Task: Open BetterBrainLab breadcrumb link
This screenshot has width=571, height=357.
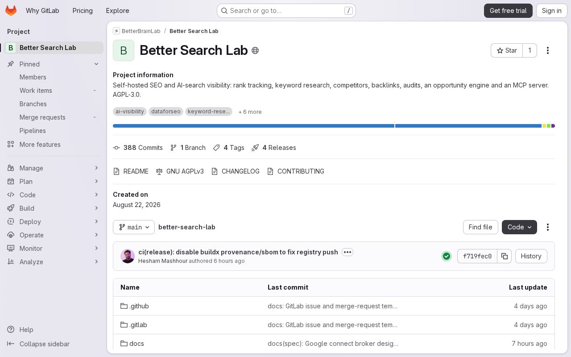Action: pyautogui.click(x=141, y=31)
